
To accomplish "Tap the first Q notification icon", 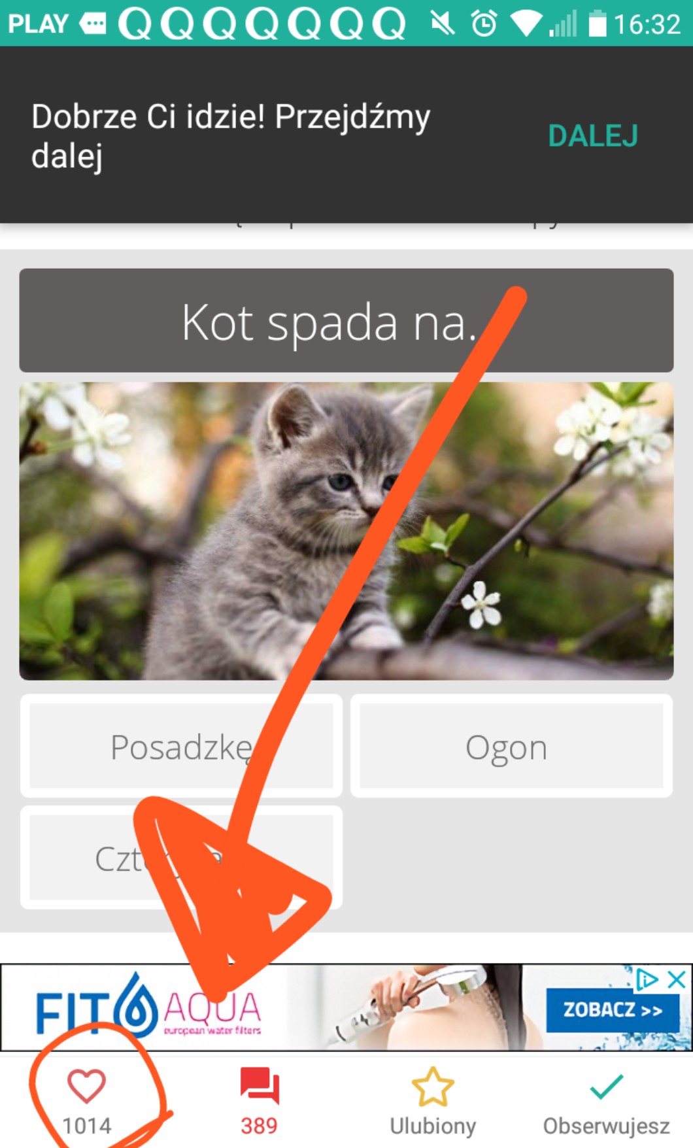I will coord(135,24).
